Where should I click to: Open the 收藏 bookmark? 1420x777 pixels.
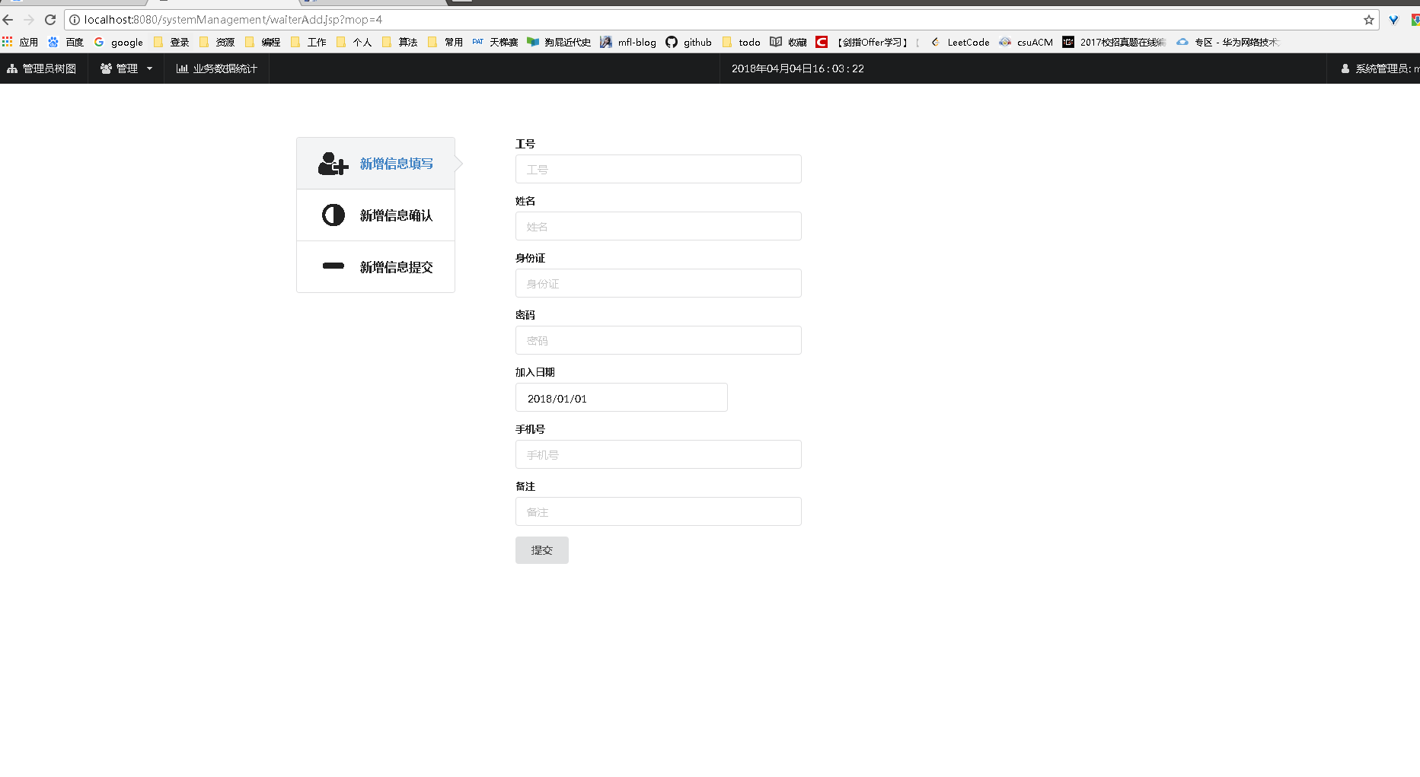(788, 42)
